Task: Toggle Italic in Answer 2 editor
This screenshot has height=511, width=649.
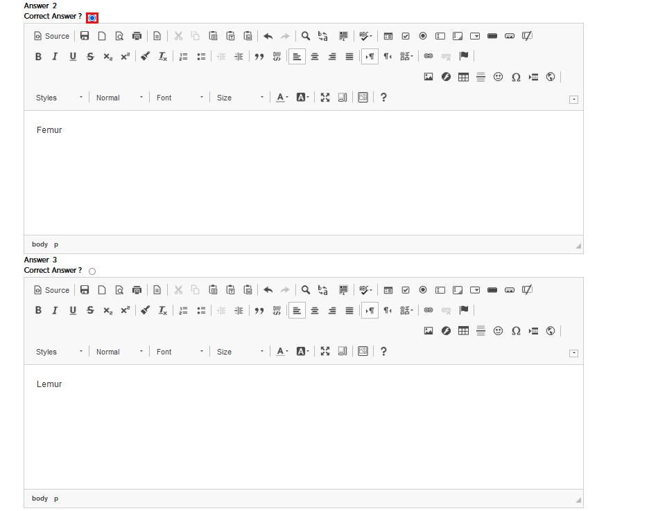Action: (x=55, y=57)
